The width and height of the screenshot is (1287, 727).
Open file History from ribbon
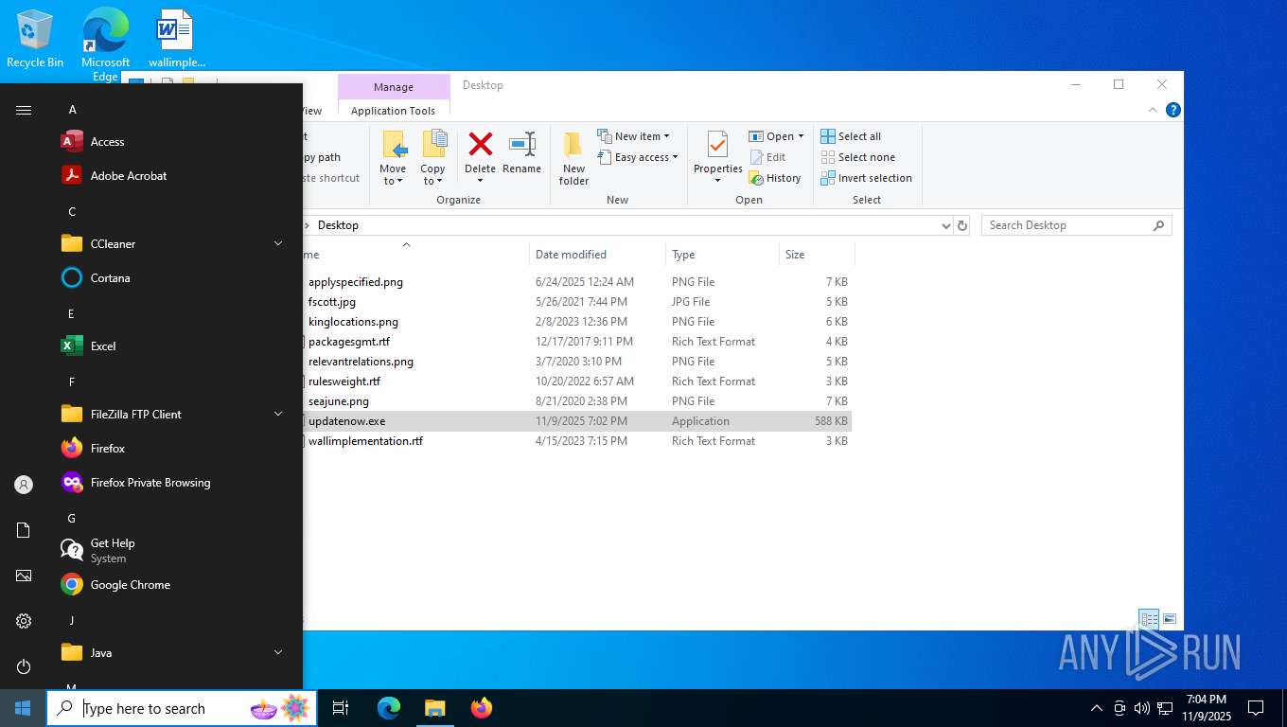(775, 178)
